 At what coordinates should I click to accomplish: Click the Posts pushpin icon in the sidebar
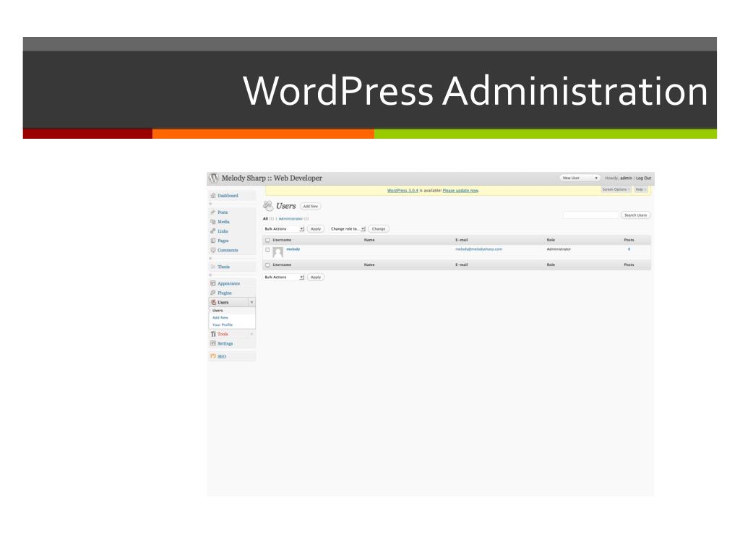pos(213,212)
